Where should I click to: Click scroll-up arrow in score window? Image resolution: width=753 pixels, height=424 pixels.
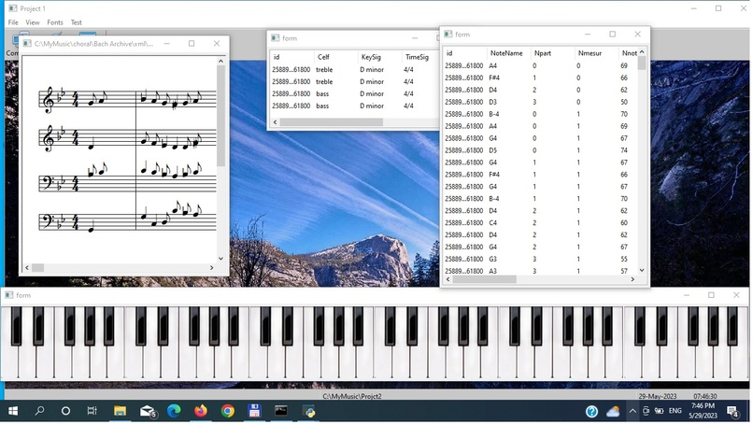tap(220, 61)
